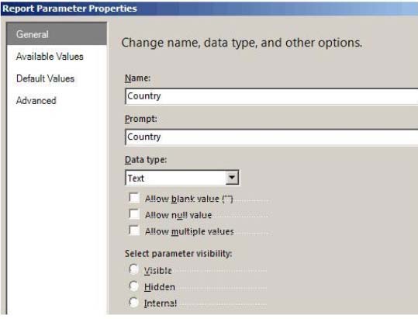
Task: Click the Name text field containing Country
Action: (271, 96)
